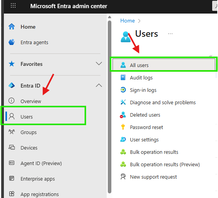Click the Enterprise apps icon

coord(12,178)
